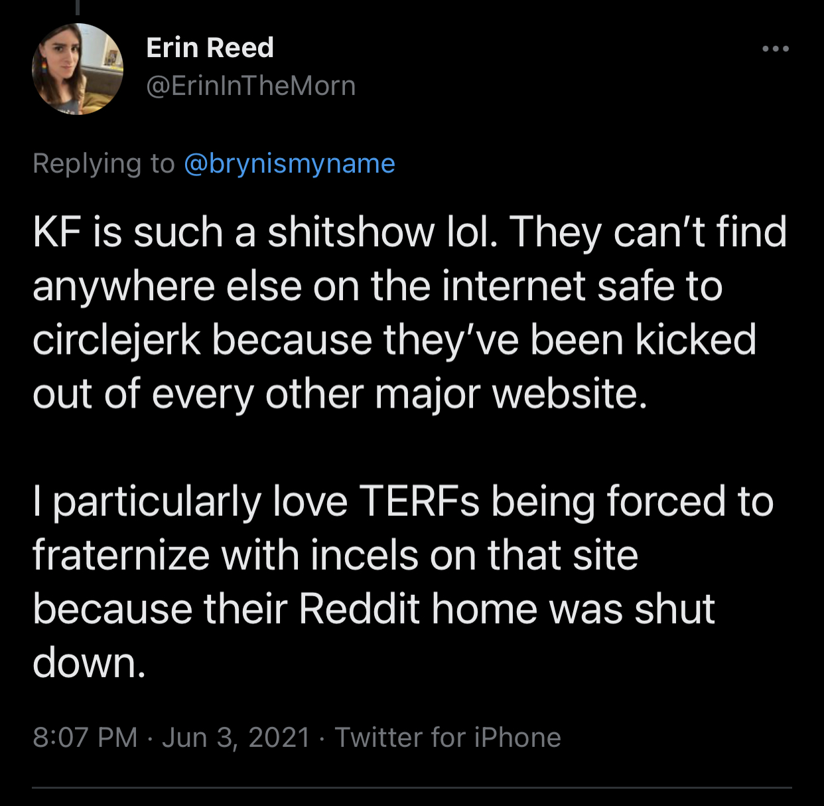Screen dimensions: 824x806
Task: Tap the word "website." ending the first paragraph
Action: click(x=569, y=394)
